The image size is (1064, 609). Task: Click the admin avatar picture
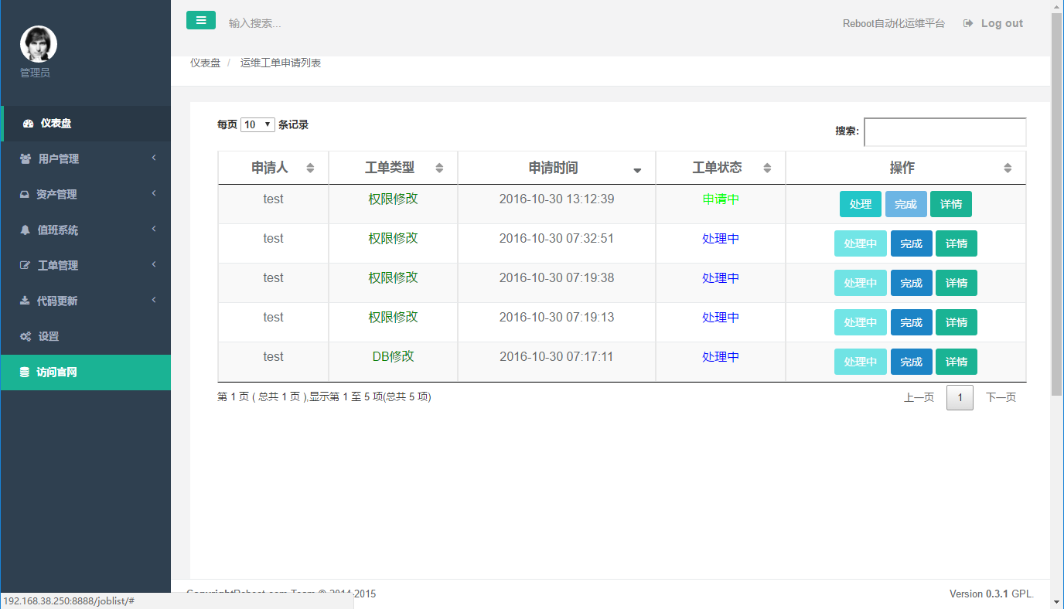[38, 44]
